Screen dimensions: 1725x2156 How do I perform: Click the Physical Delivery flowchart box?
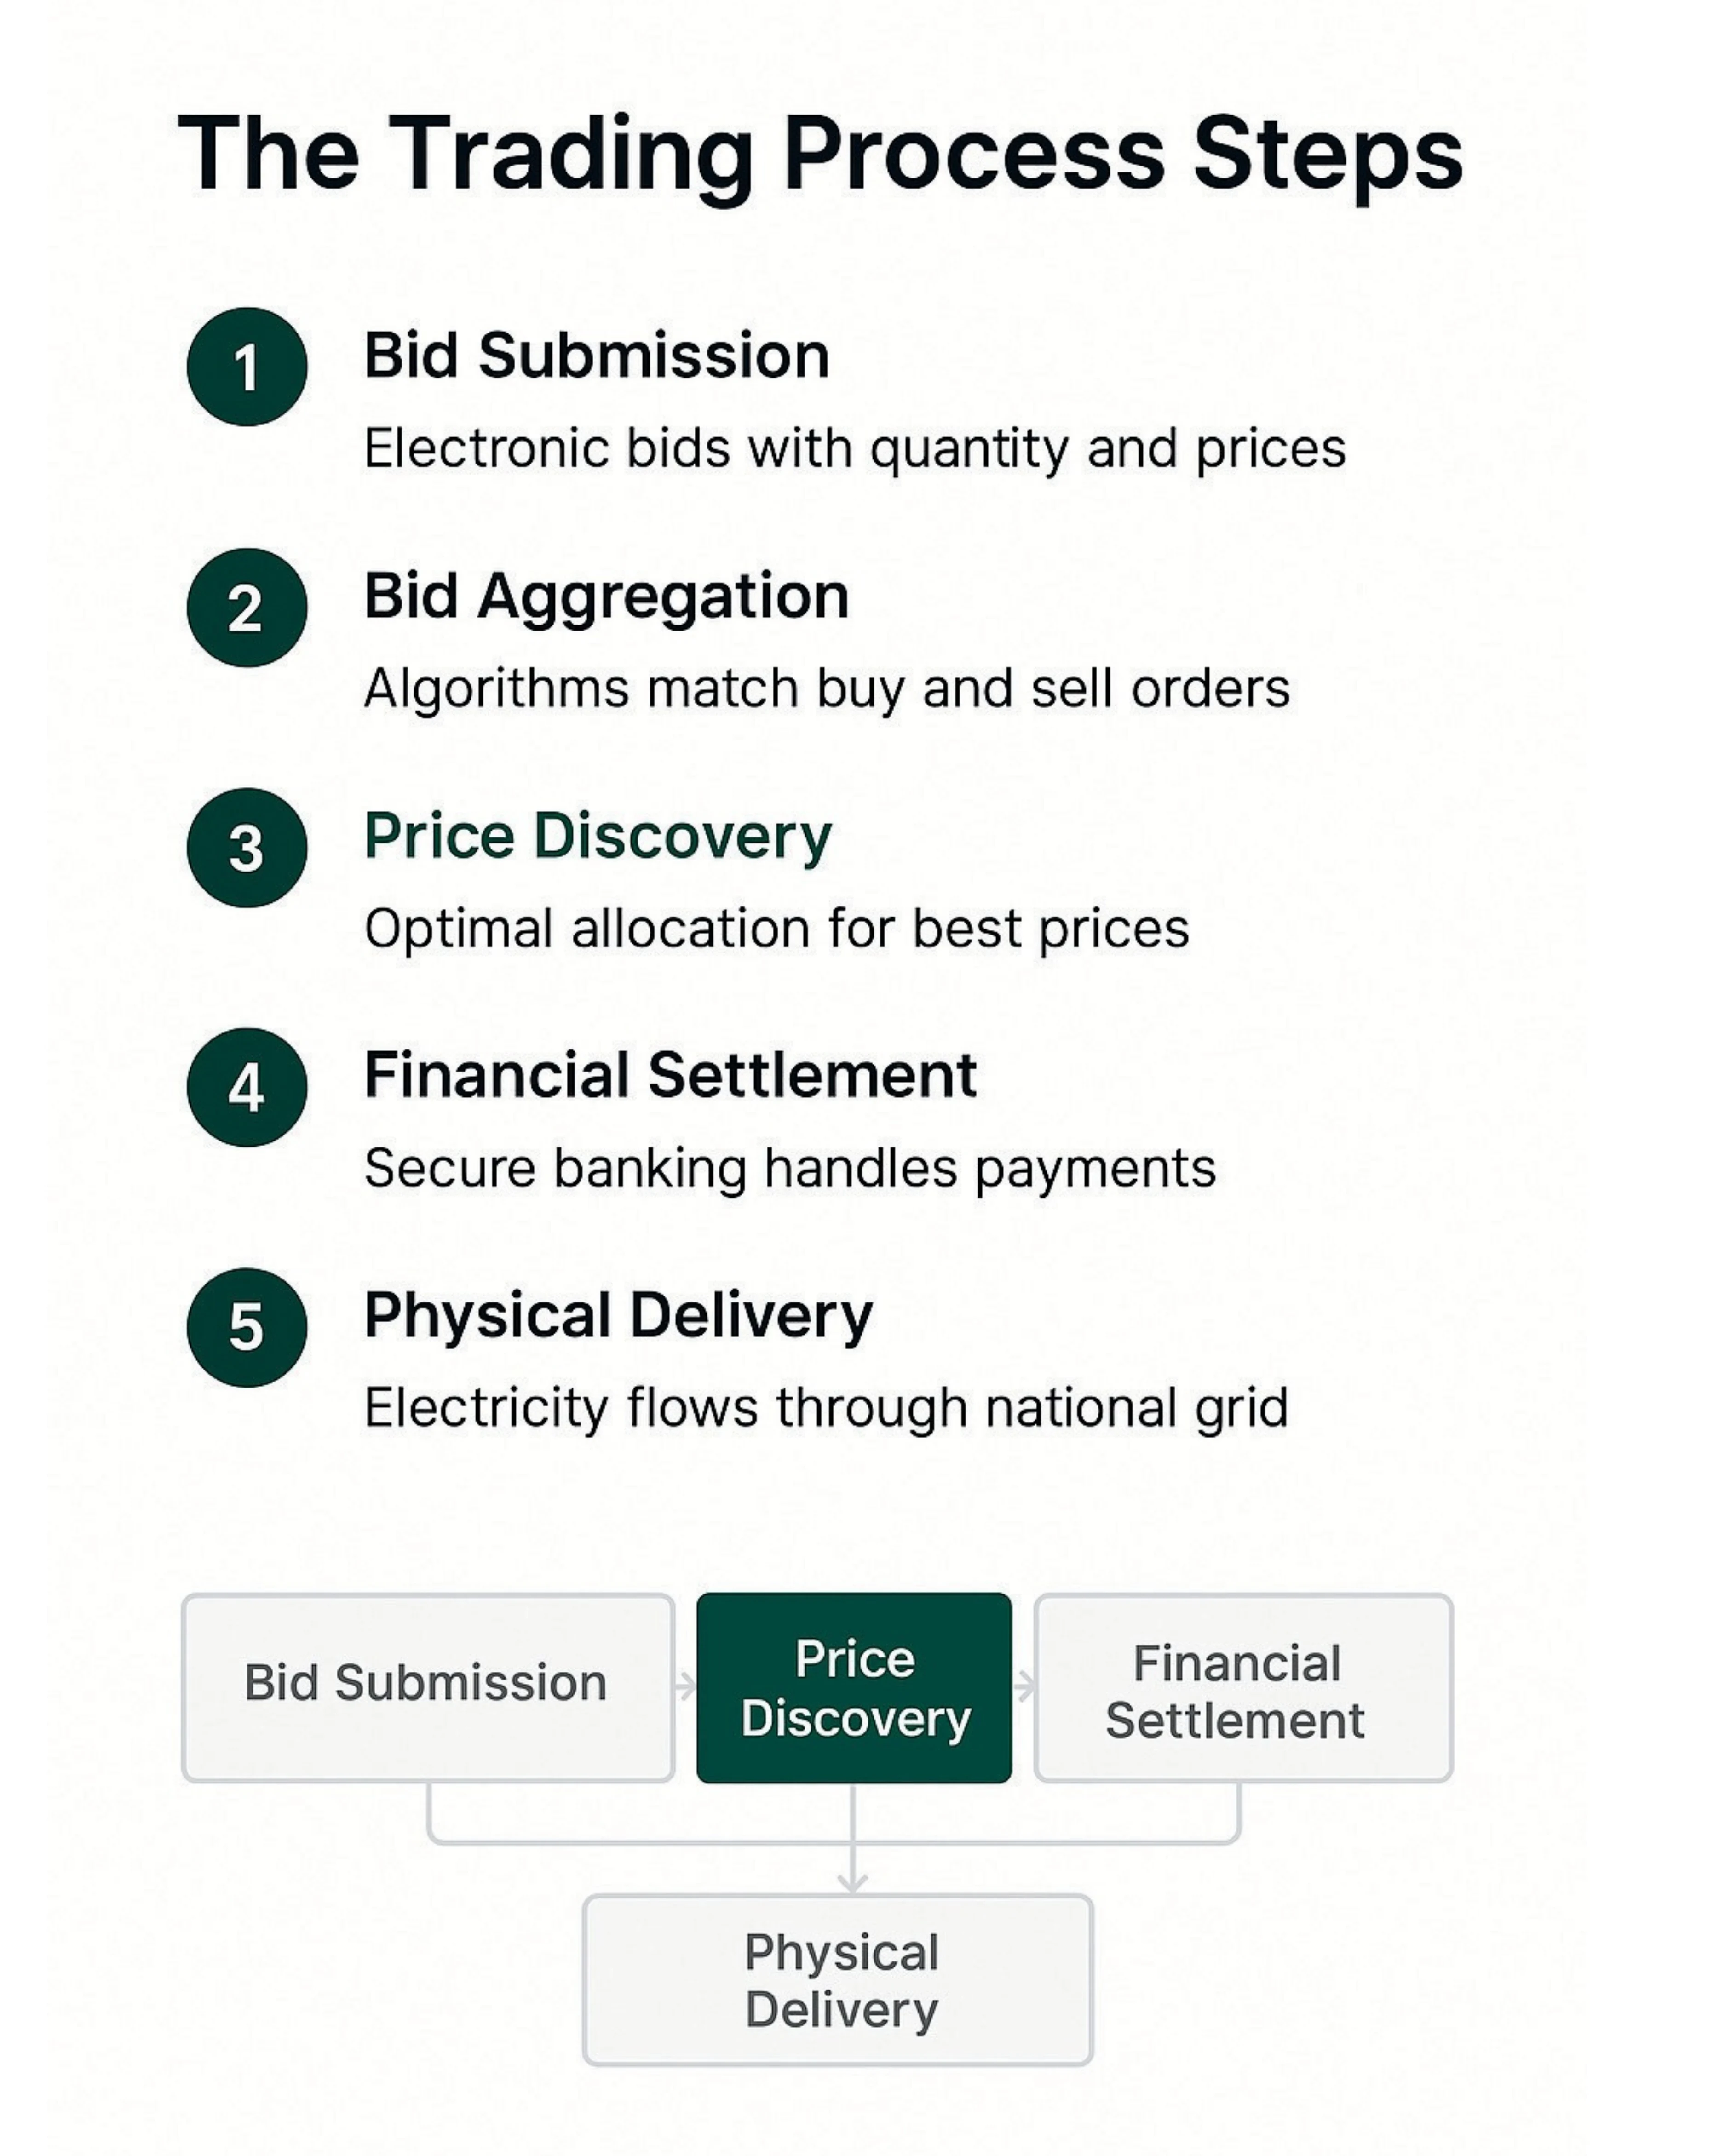(838, 1980)
